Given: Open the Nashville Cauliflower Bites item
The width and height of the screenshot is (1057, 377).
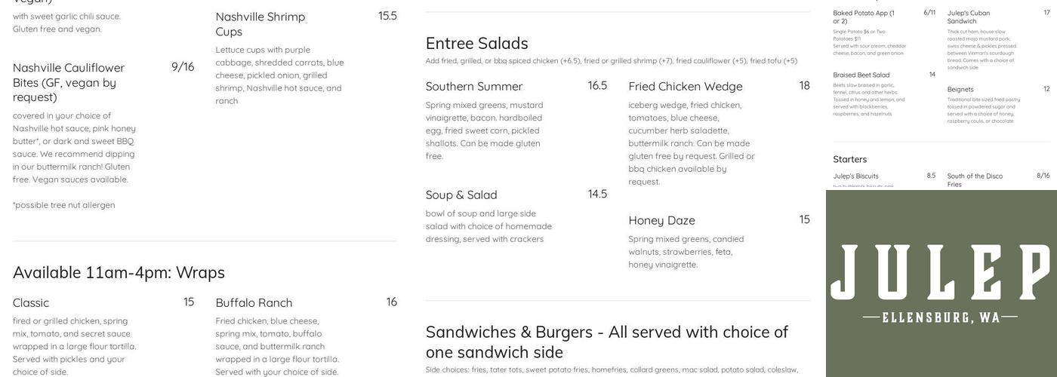Looking at the screenshot, I should [x=69, y=82].
